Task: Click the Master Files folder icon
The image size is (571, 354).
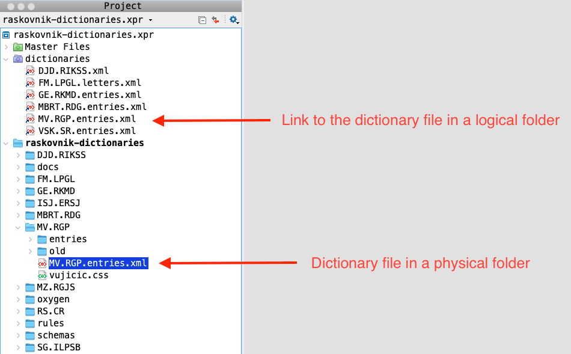Action: tap(18, 47)
